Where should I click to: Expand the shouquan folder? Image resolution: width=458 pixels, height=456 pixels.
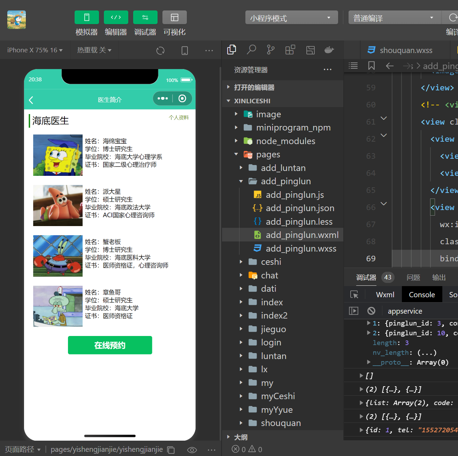(283, 423)
